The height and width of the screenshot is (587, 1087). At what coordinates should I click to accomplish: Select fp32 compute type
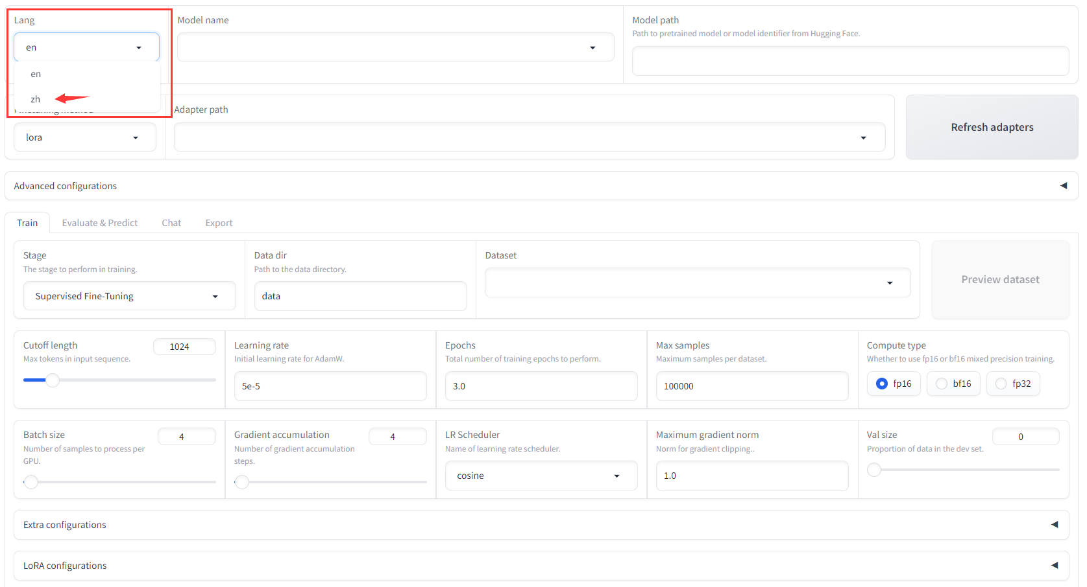click(x=1013, y=384)
